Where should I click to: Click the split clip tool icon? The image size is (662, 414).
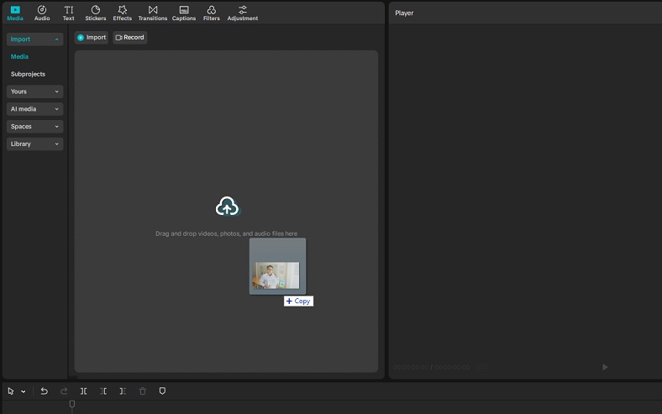click(84, 391)
